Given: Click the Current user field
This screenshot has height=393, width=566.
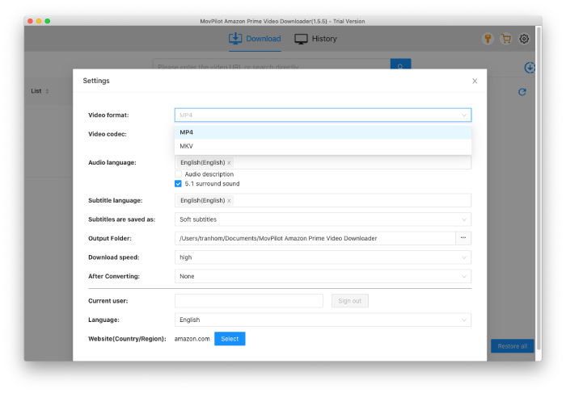Looking at the screenshot, I should point(249,301).
